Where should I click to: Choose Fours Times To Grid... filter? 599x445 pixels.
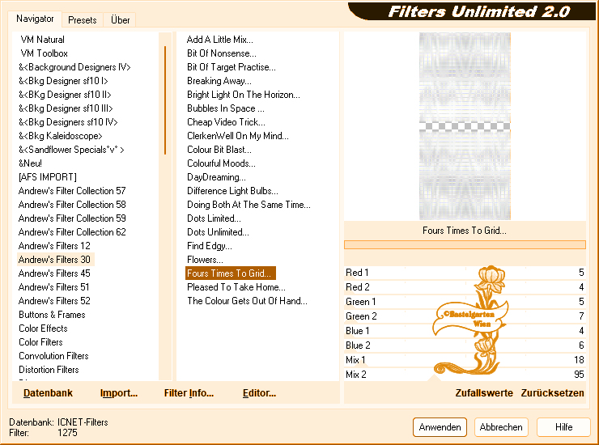coord(231,273)
